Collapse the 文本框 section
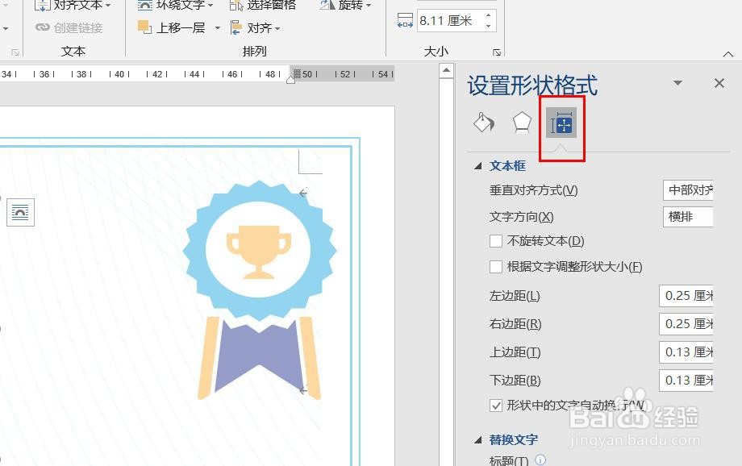 tap(479, 166)
